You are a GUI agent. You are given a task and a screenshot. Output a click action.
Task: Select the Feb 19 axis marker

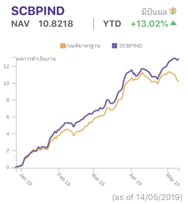[64, 179]
